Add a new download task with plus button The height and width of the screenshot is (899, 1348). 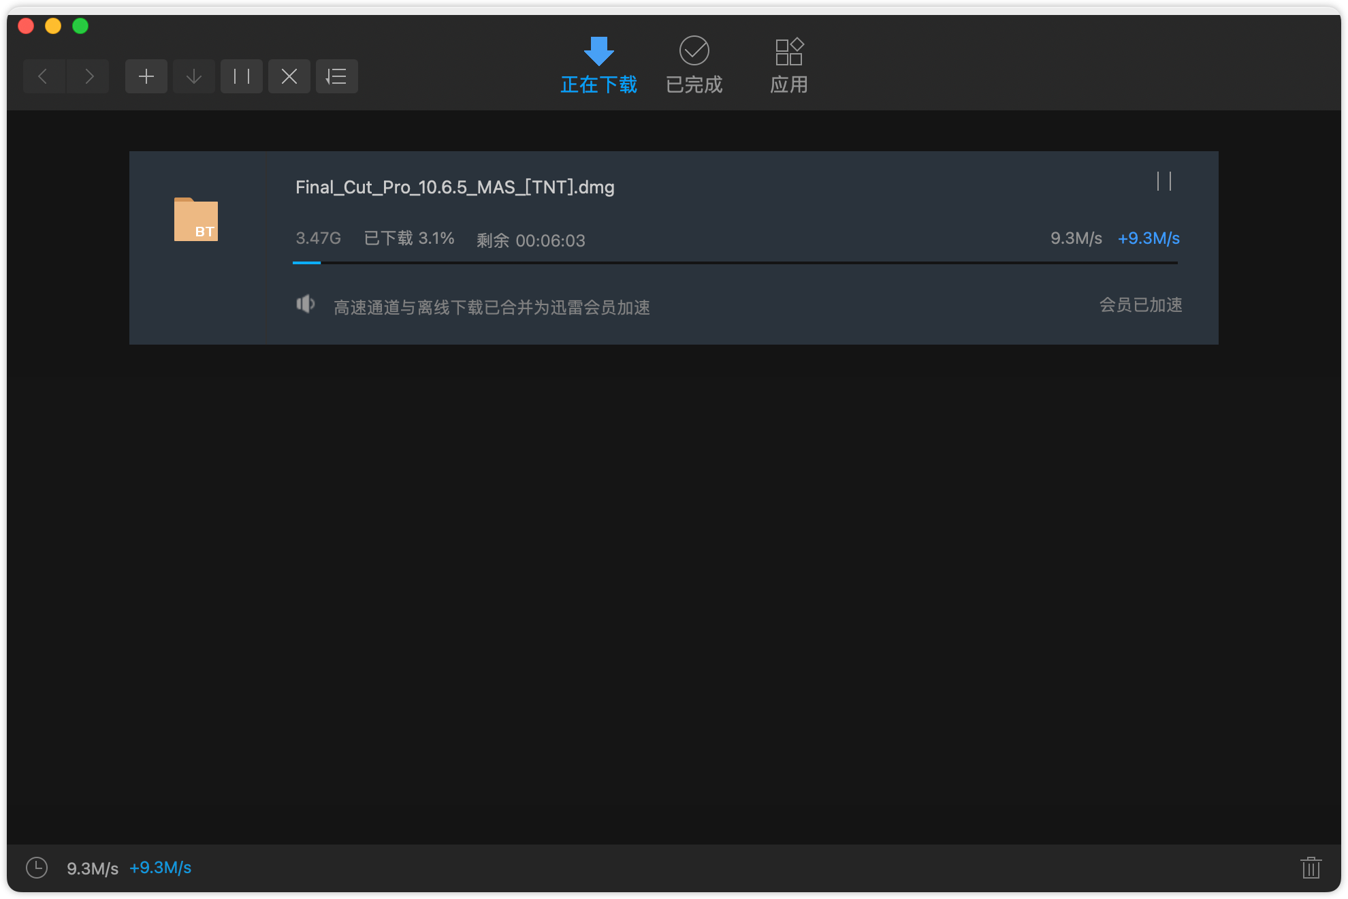point(146,76)
